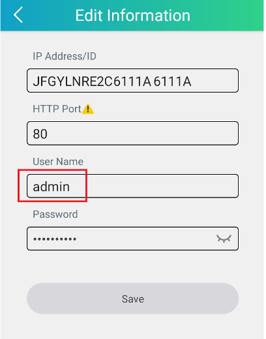Focus the IP Address/ID input field
266x339 pixels.
click(132, 81)
